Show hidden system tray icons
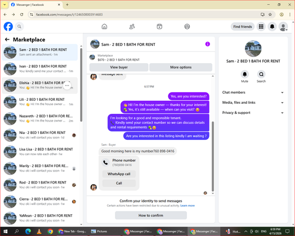The height and width of the screenshot is (236, 295). (246, 231)
